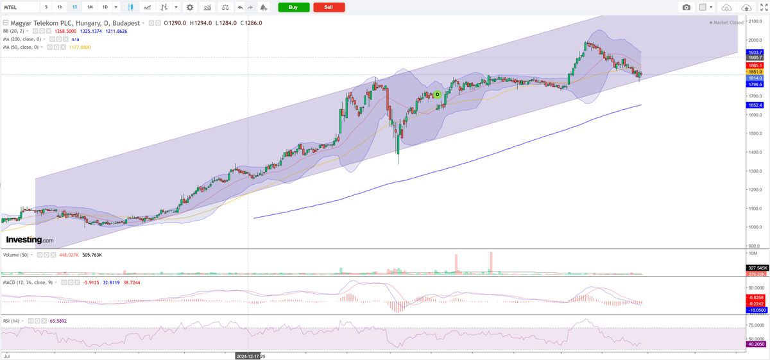Image resolution: width=770 pixels, height=360 pixels.
Task: Select the bar style icon in toolbar
Action: click(164, 7)
